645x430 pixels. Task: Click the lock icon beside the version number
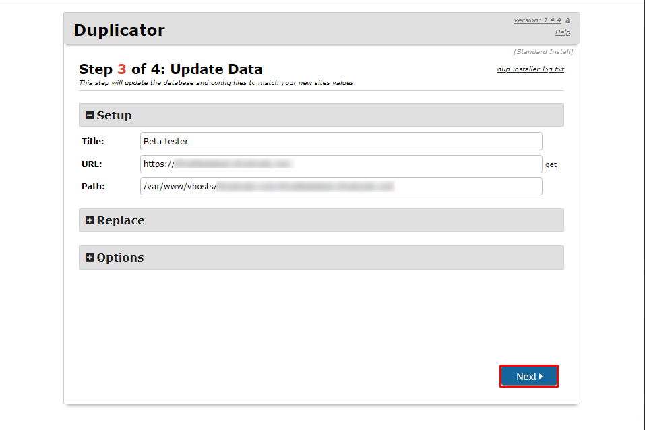coord(567,20)
